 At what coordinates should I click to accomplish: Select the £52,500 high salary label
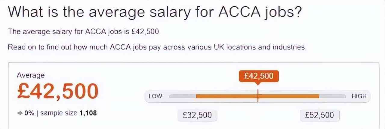pos(319,115)
